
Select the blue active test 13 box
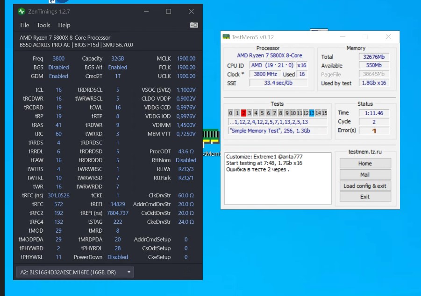312,113
